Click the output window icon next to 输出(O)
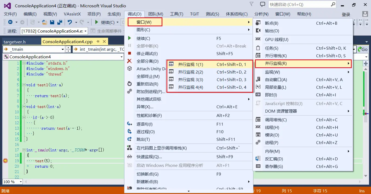The width and height of the screenshot is (371, 194). pyautogui.click(x=258, y=31)
